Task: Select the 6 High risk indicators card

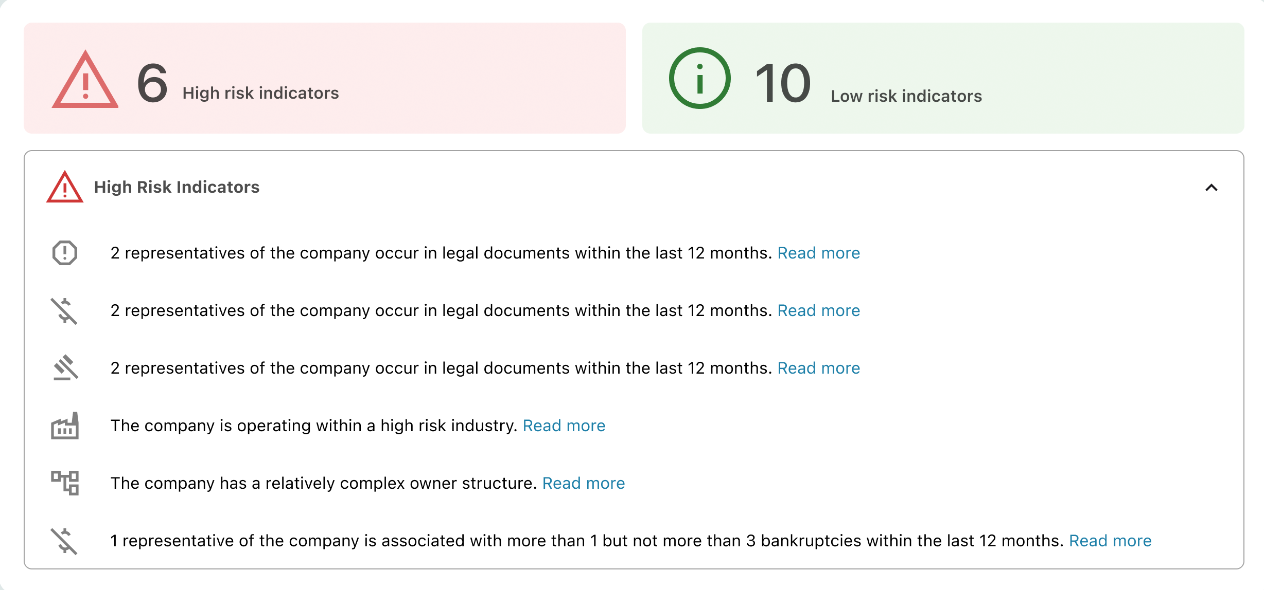Action: pyautogui.click(x=324, y=78)
